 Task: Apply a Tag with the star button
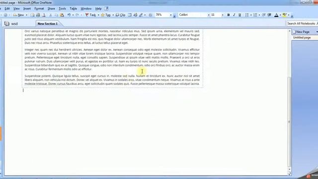pos(106,15)
